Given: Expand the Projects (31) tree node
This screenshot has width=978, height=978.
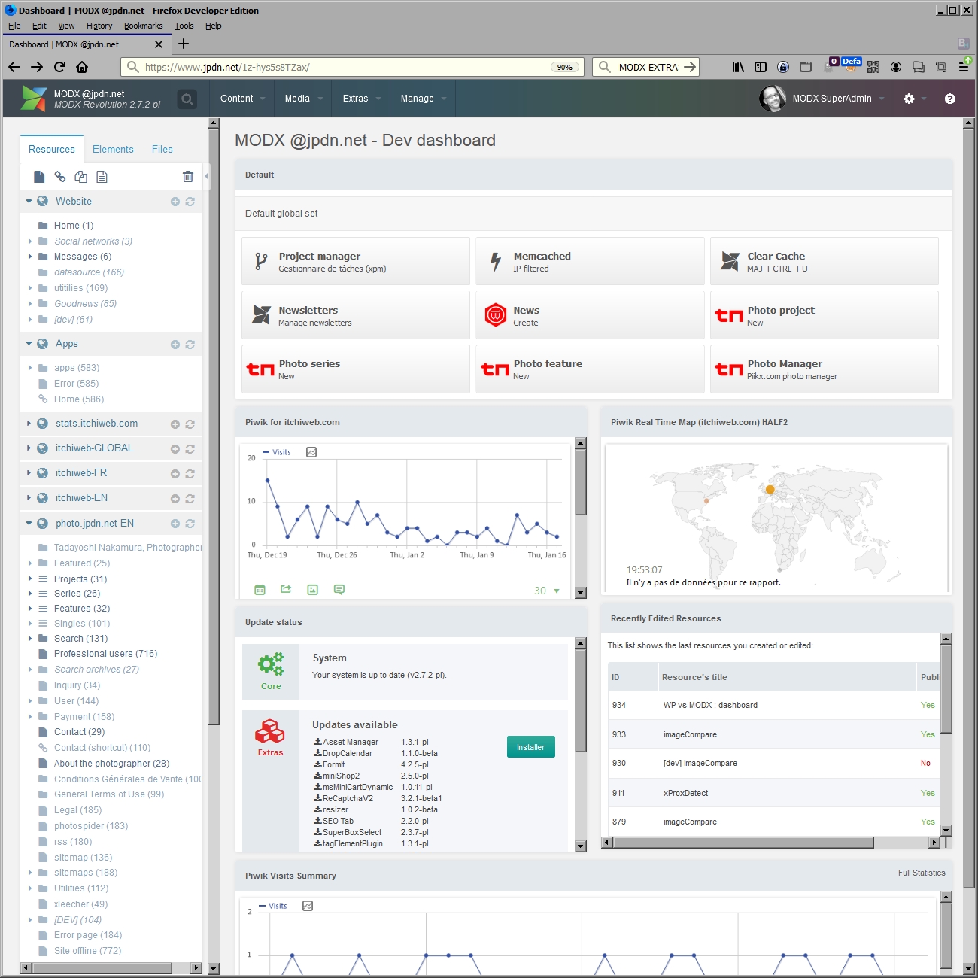Looking at the screenshot, I should point(30,579).
